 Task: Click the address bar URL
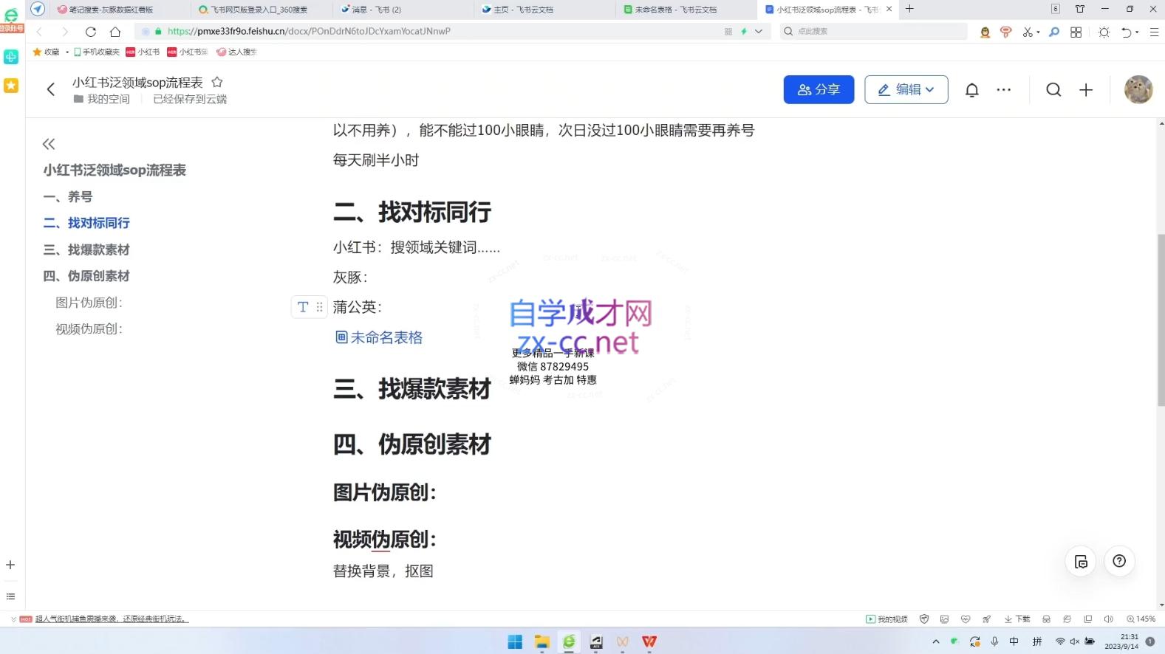point(309,31)
